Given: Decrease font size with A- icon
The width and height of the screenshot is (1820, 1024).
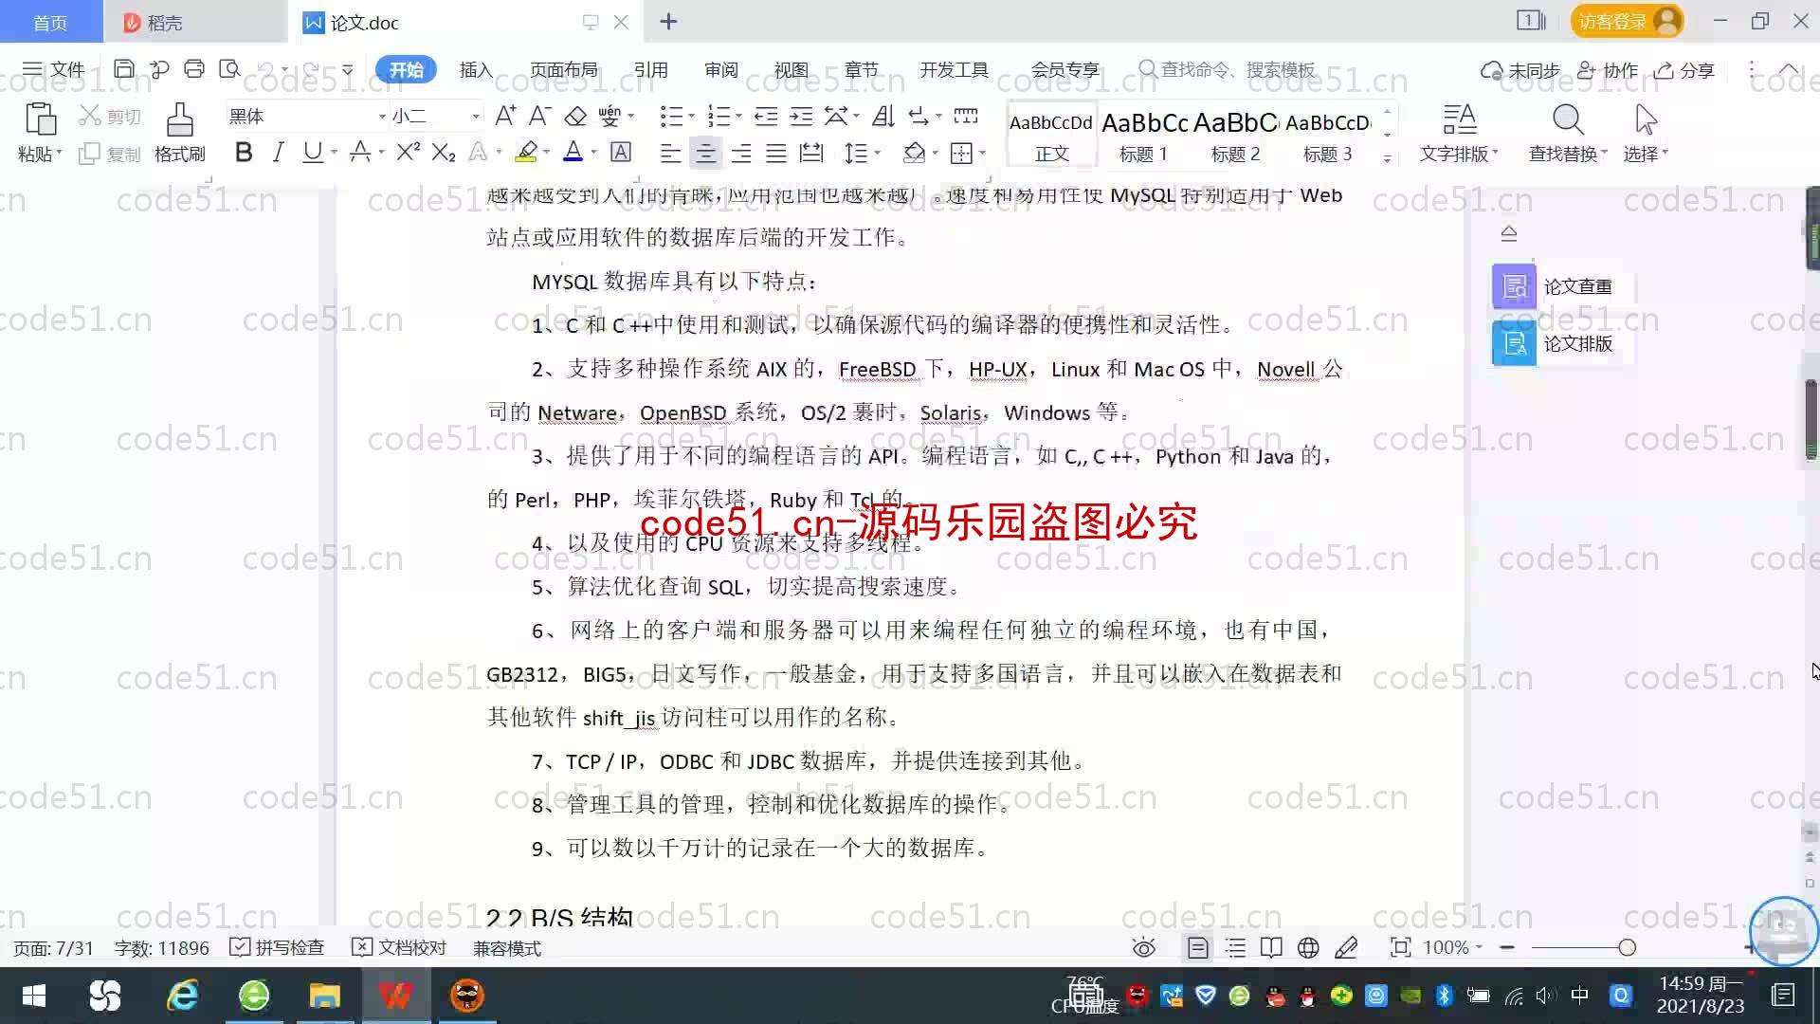Looking at the screenshot, I should pos(539,116).
